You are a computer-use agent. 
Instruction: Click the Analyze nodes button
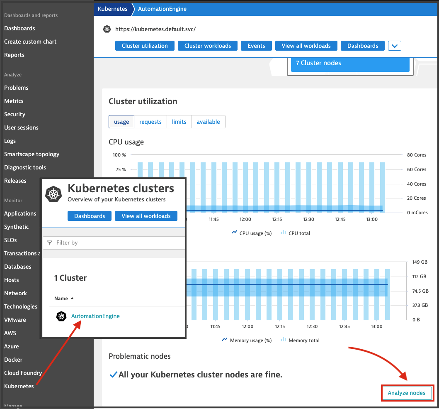(407, 393)
